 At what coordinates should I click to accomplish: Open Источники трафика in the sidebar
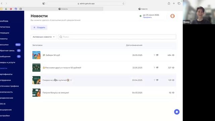(x=9, y=86)
